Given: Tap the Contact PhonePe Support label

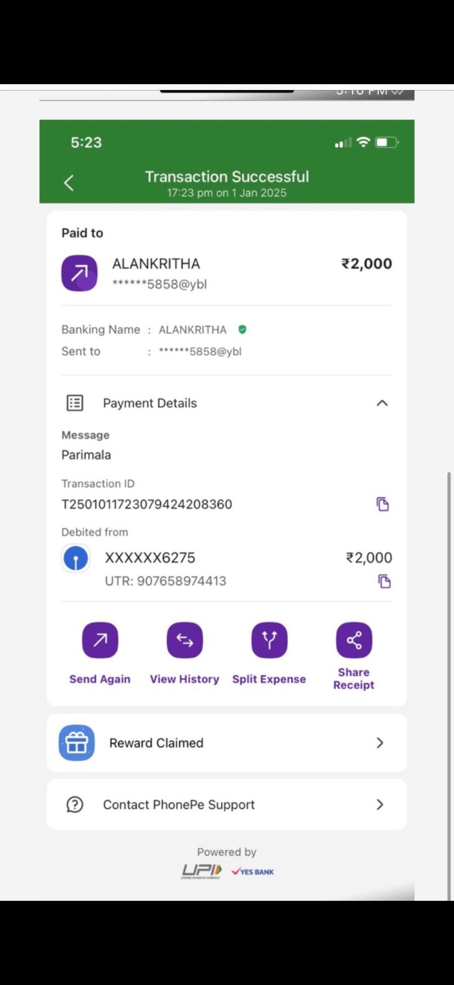Looking at the screenshot, I should 179,804.
